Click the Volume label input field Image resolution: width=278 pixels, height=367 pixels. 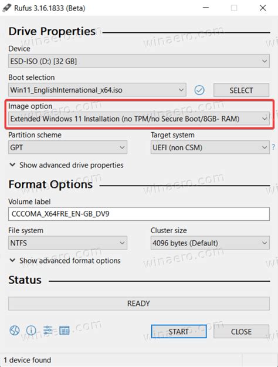click(139, 214)
